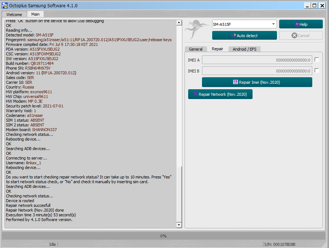Open the General tab
Viewport: 329px width, 248px height.
pos(196,49)
